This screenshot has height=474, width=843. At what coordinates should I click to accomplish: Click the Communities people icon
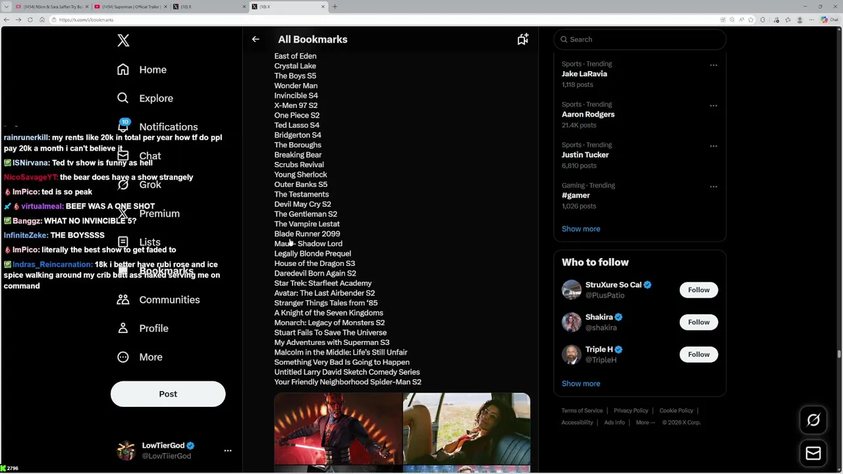coord(122,300)
